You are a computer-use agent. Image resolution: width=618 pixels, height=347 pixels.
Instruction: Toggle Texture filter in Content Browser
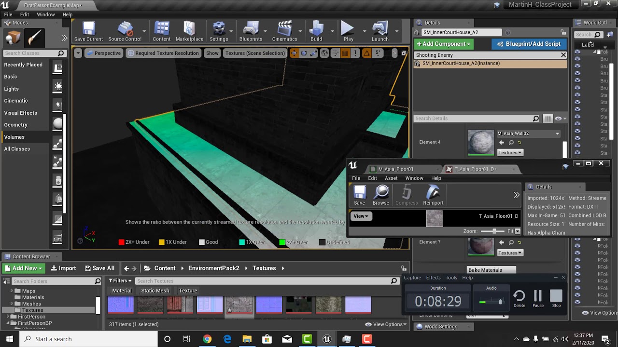[188, 291]
